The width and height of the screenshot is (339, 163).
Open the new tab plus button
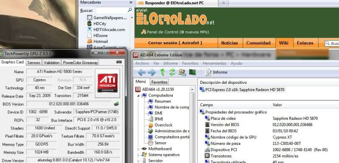tap(224, 3)
